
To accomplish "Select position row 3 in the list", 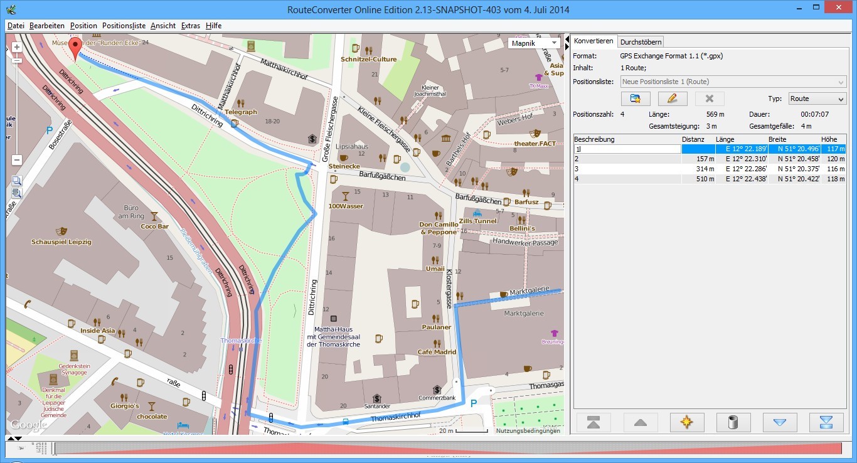I will 627,169.
